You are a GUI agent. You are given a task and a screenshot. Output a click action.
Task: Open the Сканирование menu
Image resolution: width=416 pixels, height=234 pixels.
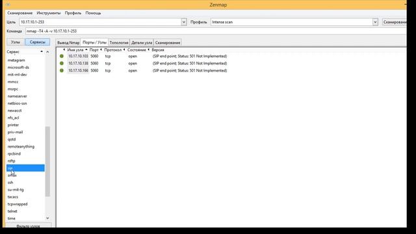[20, 13]
